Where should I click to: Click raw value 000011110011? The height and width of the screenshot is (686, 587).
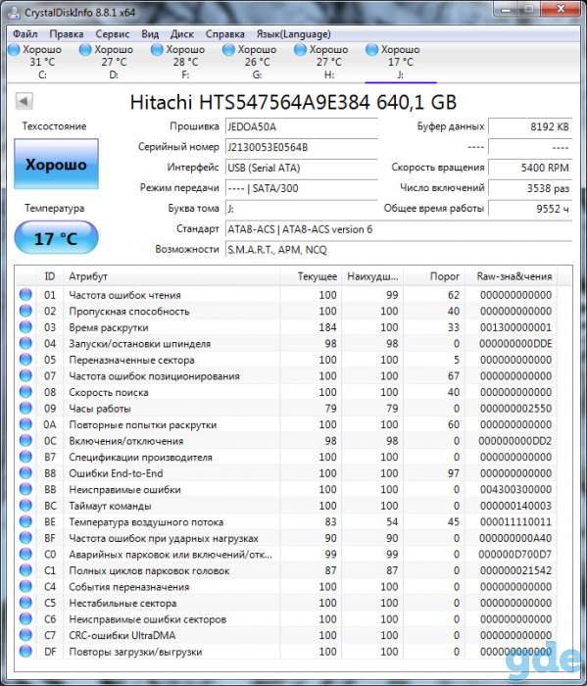(x=515, y=521)
